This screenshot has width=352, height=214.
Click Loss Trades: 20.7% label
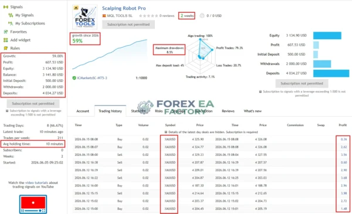(x=229, y=66)
